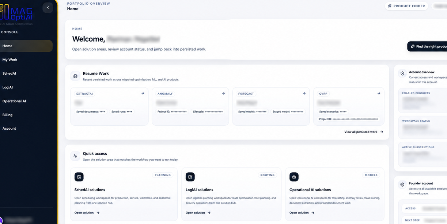
Task: Click the NEXT STEP label
Action: tap(412, 220)
